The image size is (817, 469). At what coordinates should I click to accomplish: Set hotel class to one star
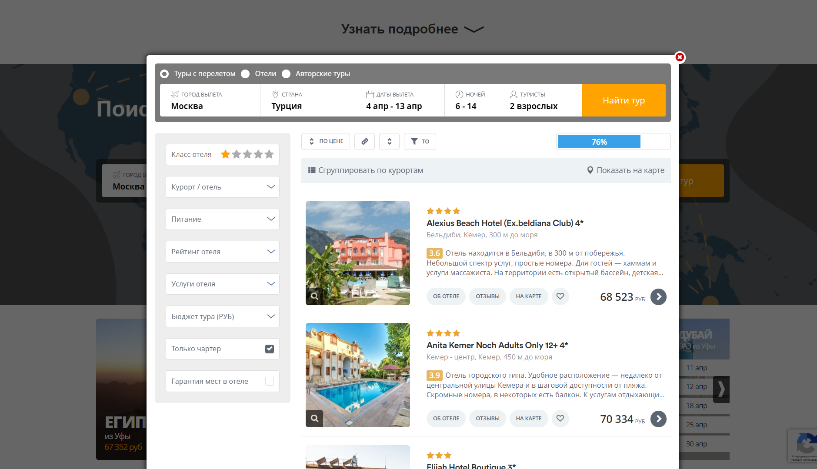pyautogui.click(x=225, y=154)
